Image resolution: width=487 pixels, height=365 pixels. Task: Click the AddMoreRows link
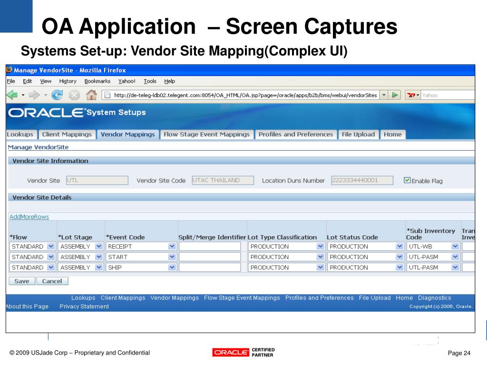tap(29, 217)
